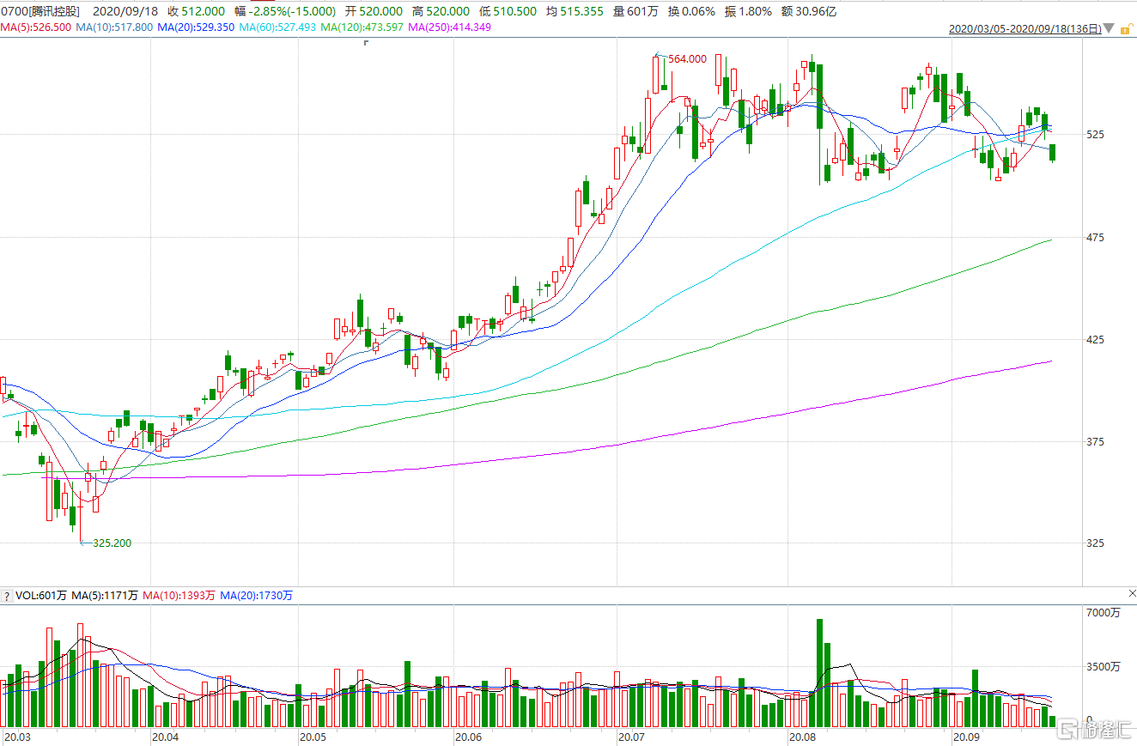Click the 325.200 low price marker
This screenshot has height=746, width=1137.
112,543
